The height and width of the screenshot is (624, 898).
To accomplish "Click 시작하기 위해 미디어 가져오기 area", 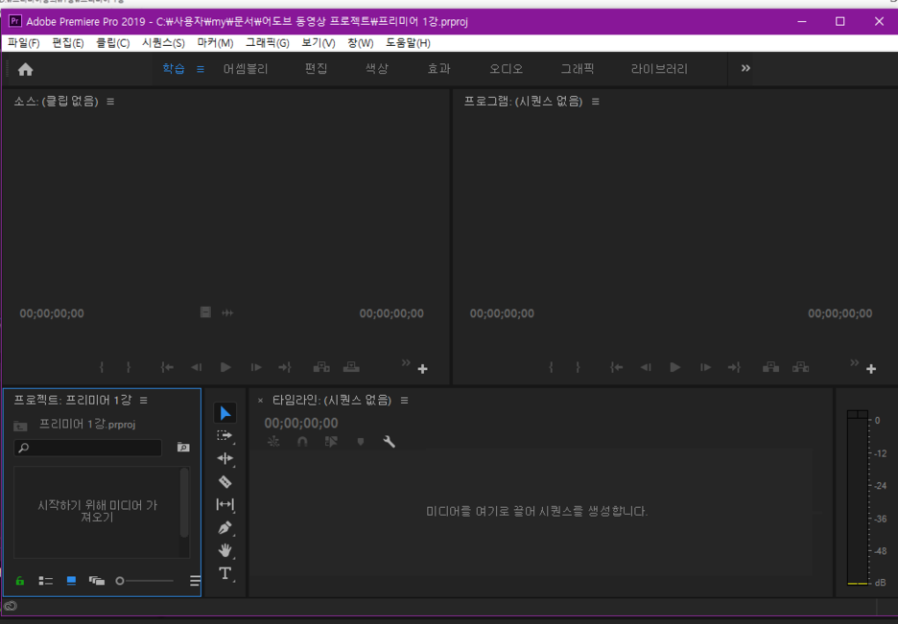I will [97, 511].
